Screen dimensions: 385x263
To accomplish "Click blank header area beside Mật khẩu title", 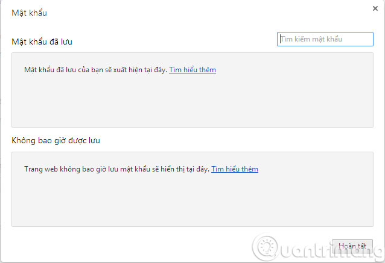I will click(181, 13).
